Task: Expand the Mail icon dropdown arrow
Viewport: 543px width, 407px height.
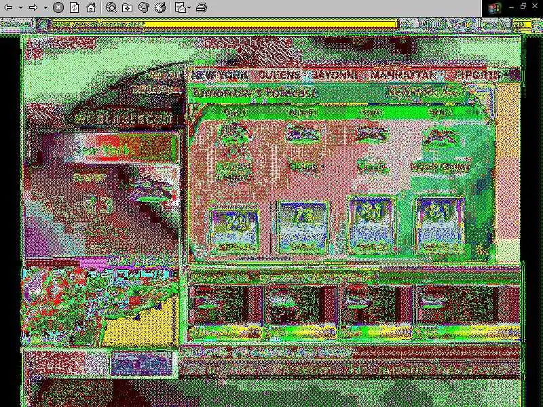Action: pyautogui.click(x=189, y=7)
